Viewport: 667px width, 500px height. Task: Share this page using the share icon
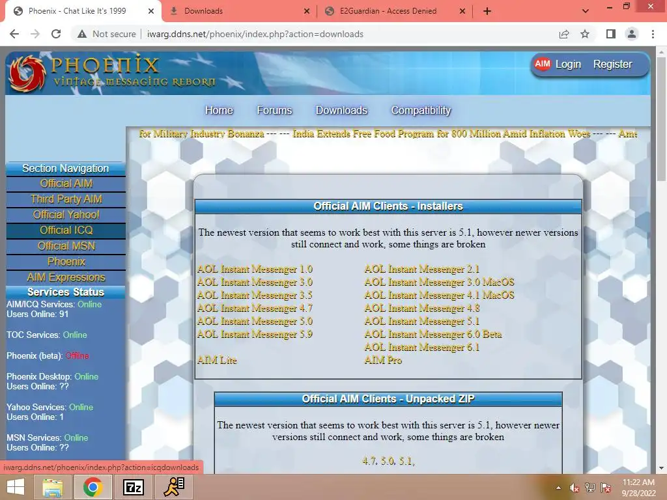pos(564,34)
